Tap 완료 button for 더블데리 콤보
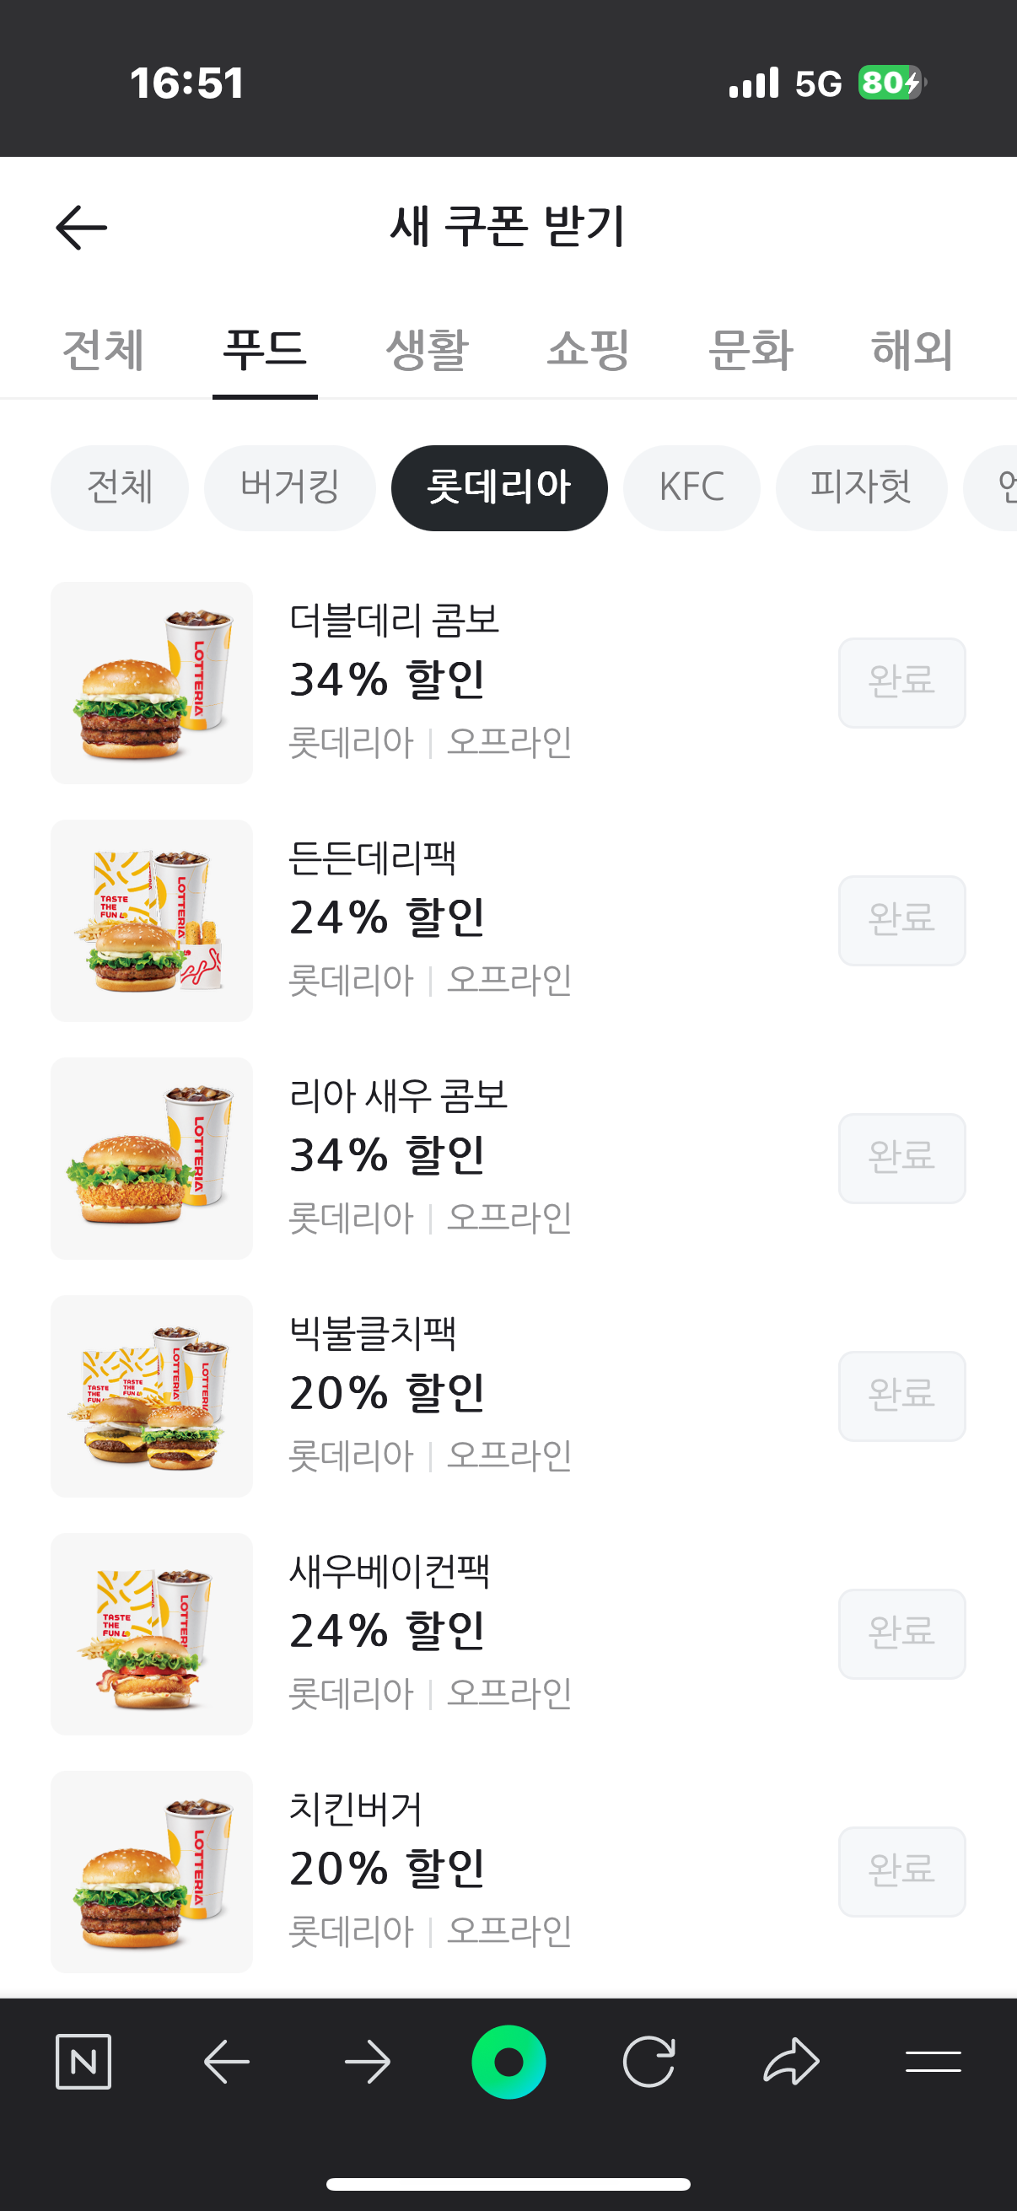Screen dimensions: 1017x2211 coord(901,682)
